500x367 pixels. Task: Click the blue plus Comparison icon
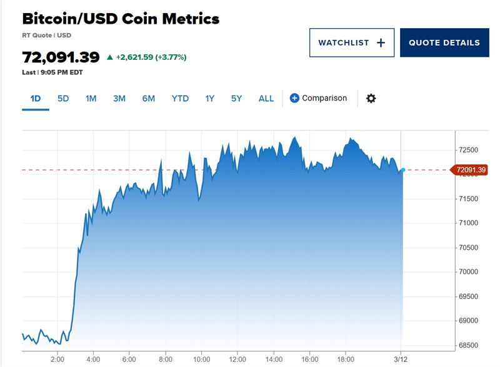pyautogui.click(x=295, y=99)
